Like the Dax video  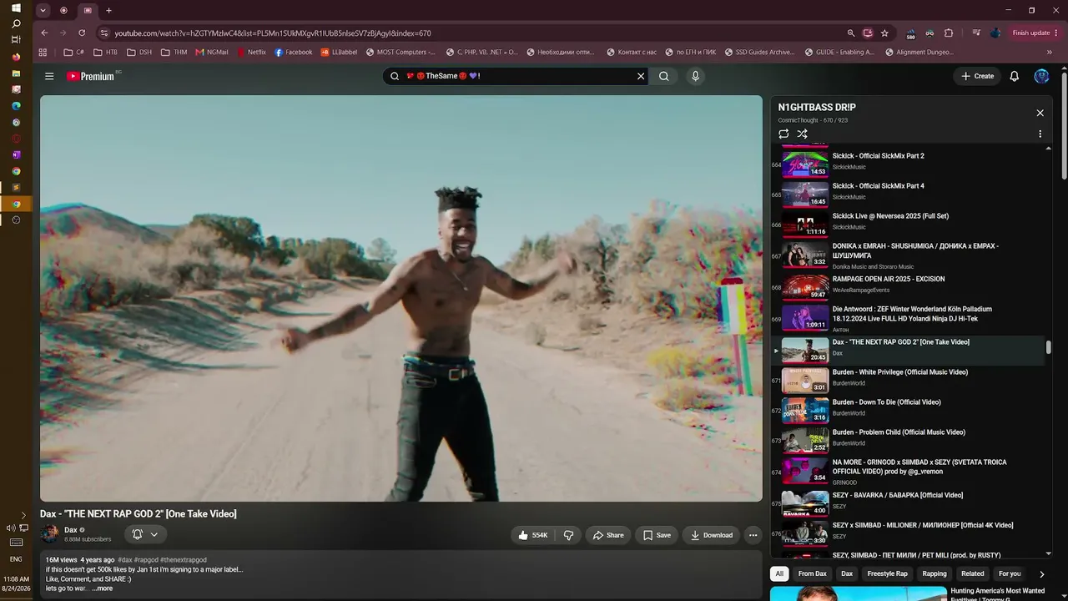coord(533,535)
